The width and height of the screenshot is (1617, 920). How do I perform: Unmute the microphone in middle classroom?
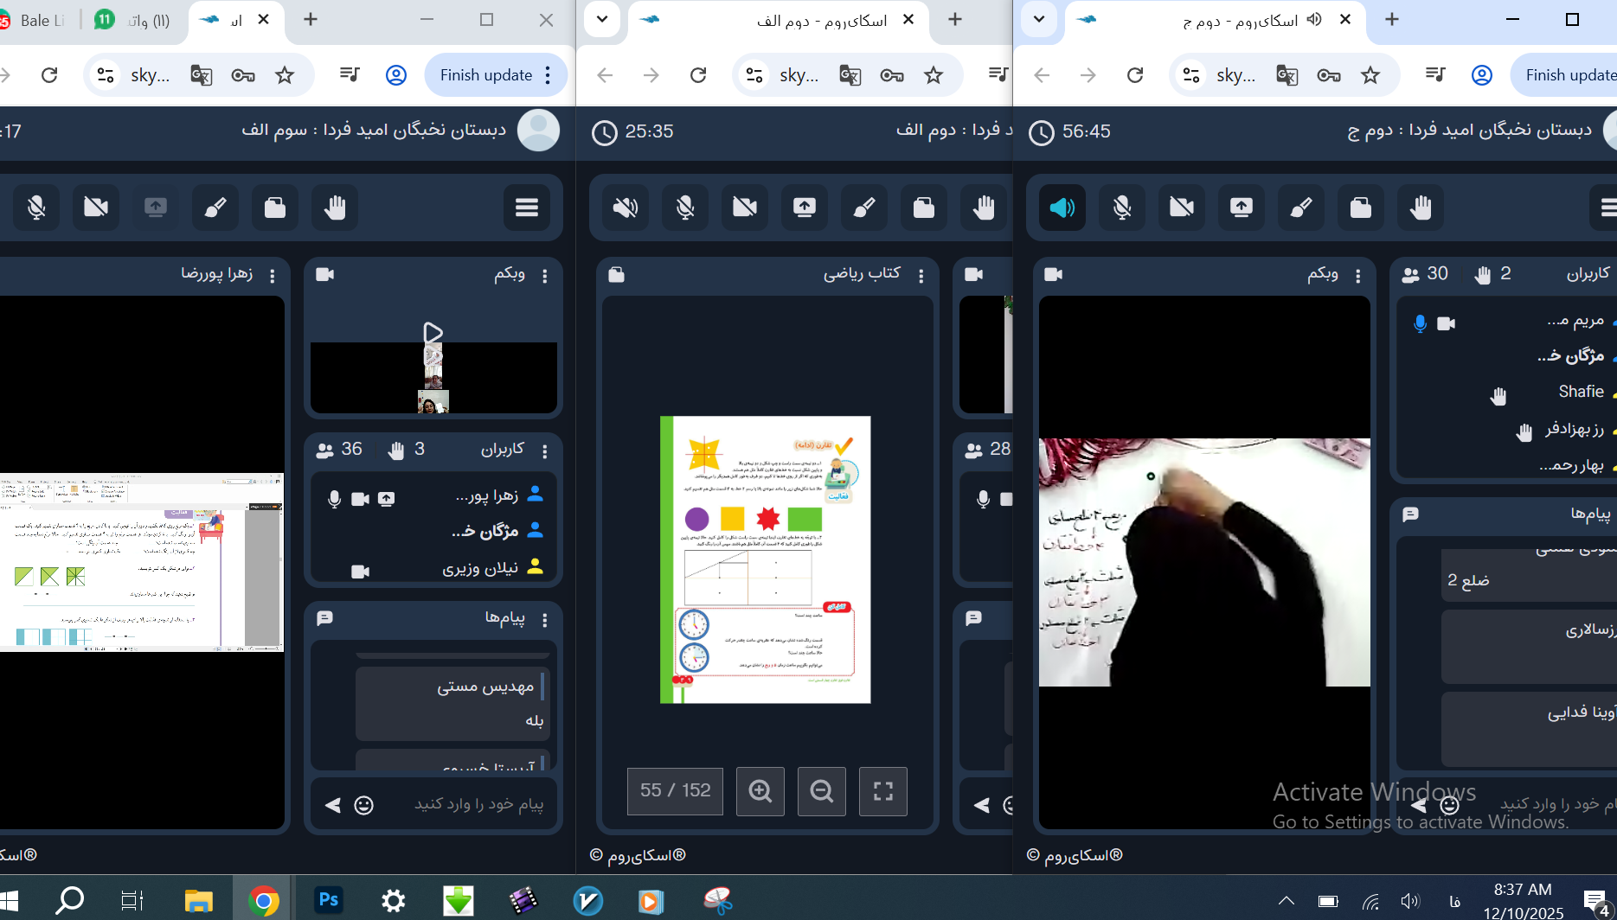click(684, 208)
